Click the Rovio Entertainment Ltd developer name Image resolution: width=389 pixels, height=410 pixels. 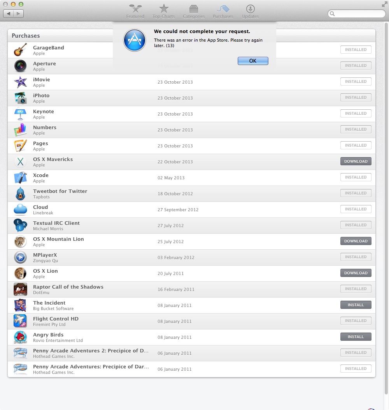58,340
